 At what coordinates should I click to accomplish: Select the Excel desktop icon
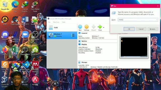[15, 50]
